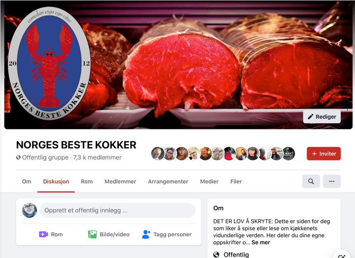Open the three-dots more options menu

[332, 181]
